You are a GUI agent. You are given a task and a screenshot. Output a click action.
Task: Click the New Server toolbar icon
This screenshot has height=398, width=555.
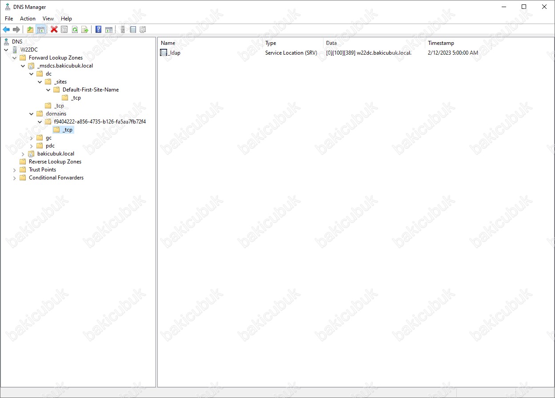coord(123,30)
